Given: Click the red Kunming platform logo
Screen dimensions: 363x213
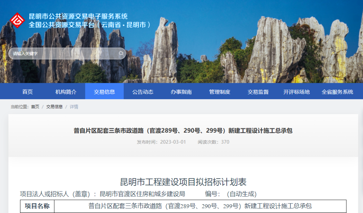Looking at the screenshot, I should (17, 20).
